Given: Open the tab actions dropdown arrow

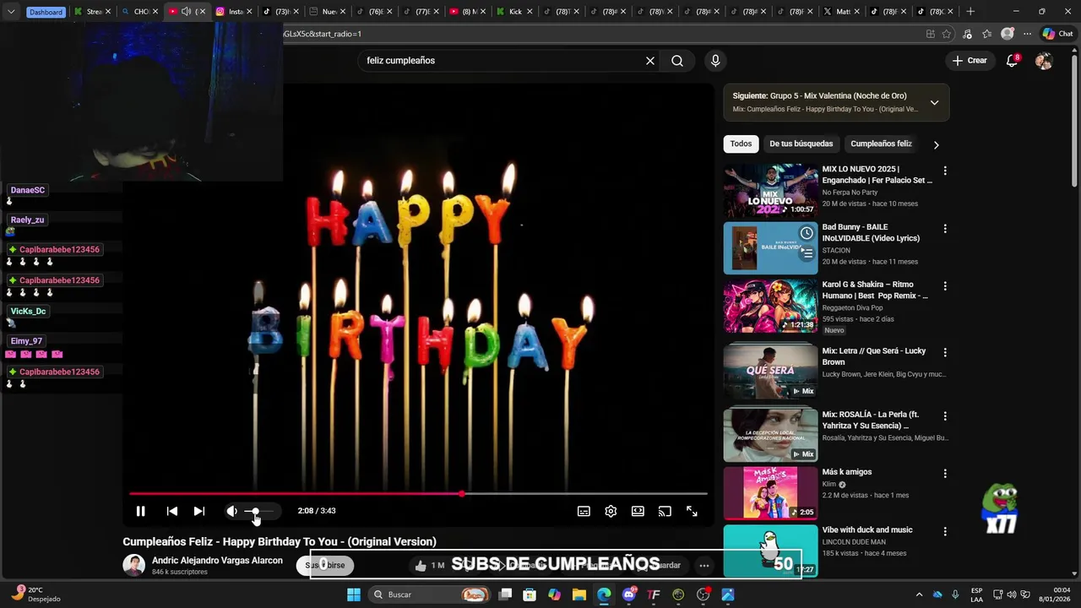Looking at the screenshot, I should pyautogui.click(x=11, y=12).
